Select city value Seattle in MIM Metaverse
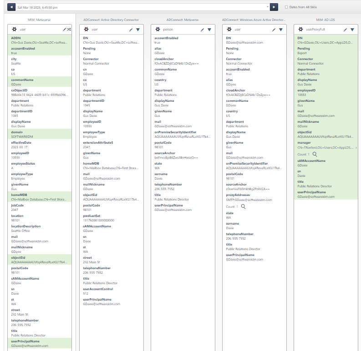This screenshot has height=351, width=361. point(16,64)
